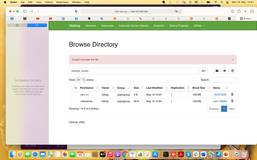Open the create directory folder icon

point(217,71)
